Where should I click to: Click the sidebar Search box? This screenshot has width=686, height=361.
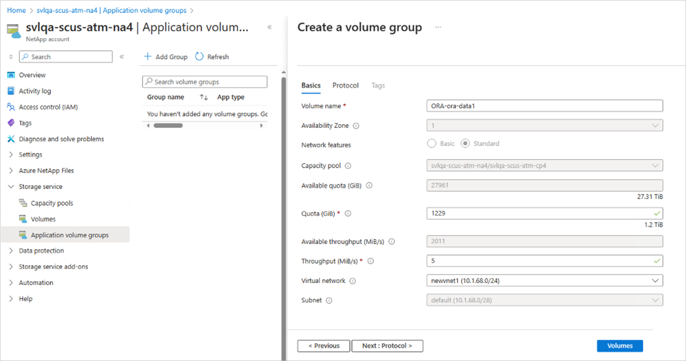coord(66,57)
